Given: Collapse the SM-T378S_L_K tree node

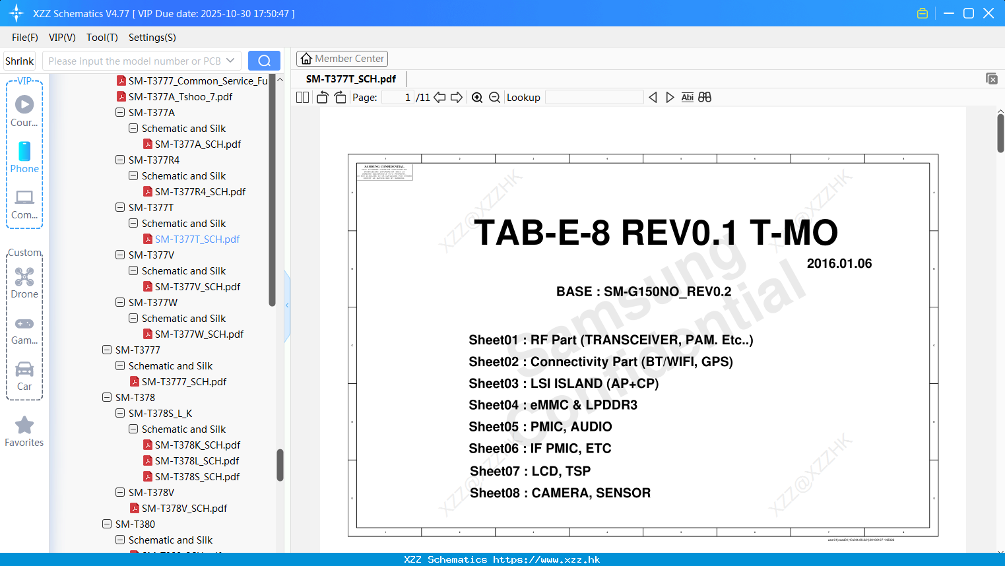Looking at the screenshot, I should 120,413.
